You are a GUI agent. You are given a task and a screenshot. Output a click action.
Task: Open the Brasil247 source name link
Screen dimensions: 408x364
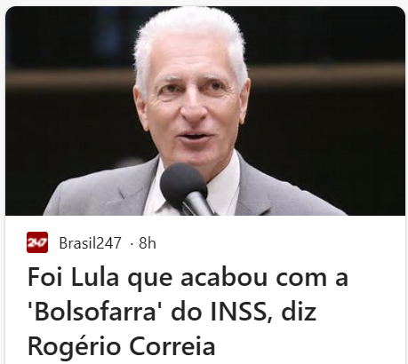pyautogui.click(x=91, y=243)
